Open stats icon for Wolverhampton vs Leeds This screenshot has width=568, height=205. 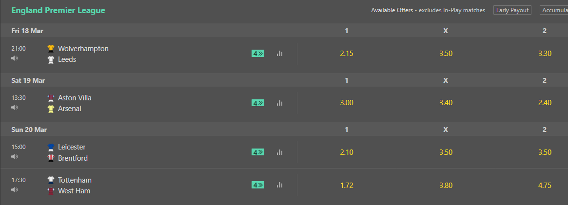click(x=279, y=54)
